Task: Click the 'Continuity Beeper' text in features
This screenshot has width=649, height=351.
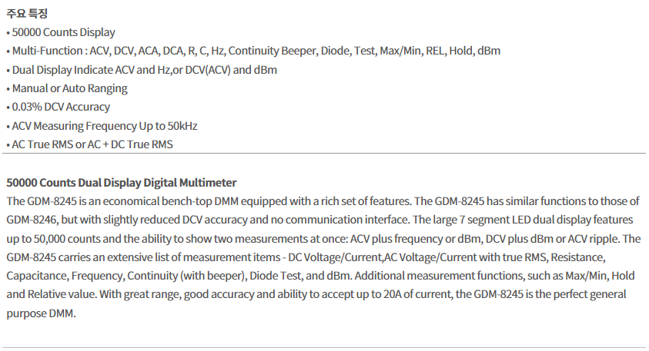Action: (273, 51)
